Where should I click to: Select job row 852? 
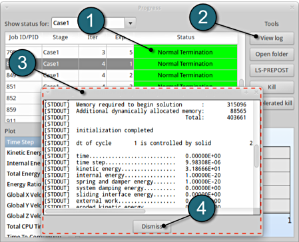coord(23,98)
